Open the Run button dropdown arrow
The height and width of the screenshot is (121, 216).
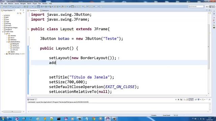coord(48,7)
